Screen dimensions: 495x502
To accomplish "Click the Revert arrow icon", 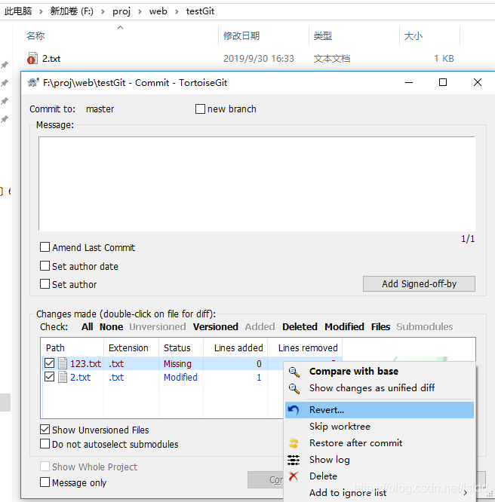I will coord(294,410).
